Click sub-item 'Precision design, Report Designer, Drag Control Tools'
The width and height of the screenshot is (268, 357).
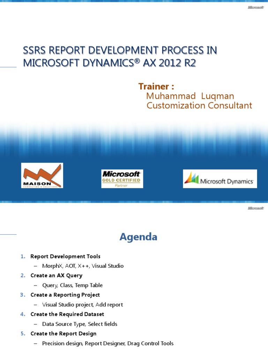pyautogui.click(x=108, y=343)
